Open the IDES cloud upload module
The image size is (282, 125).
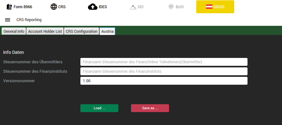point(97,7)
